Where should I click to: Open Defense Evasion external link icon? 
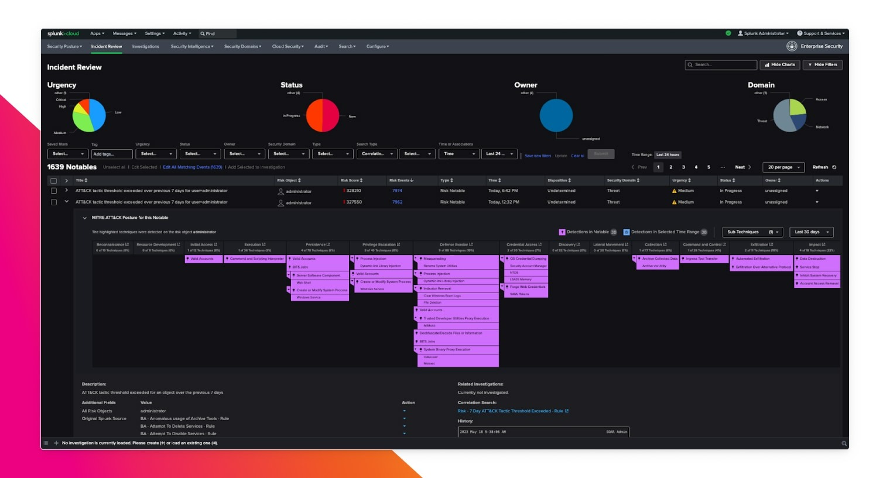click(471, 245)
